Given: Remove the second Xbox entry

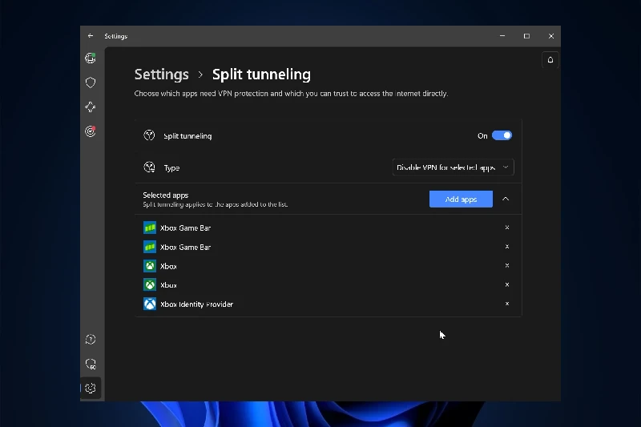Looking at the screenshot, I should (x=507, y=284).
